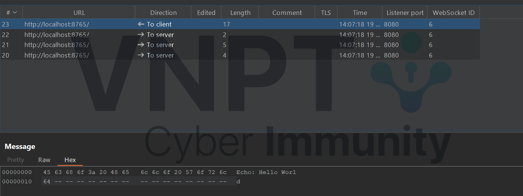Select message row number 23
Image resolution: width=523 pixels, height=196 pixels.
(240, 24)
